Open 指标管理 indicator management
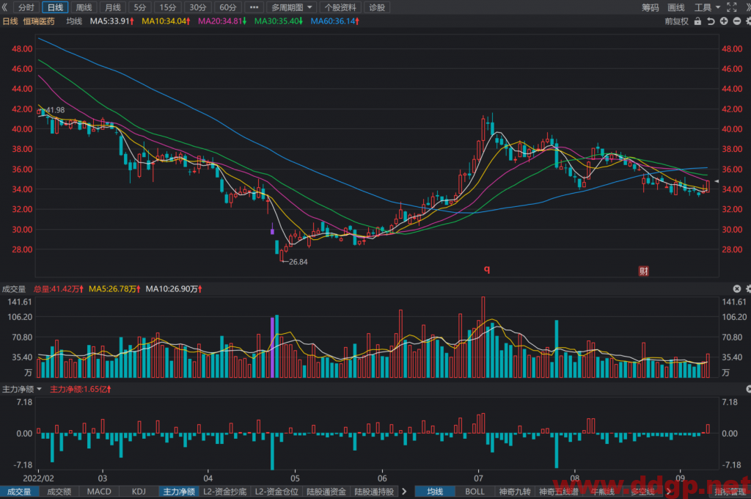Viewport: 751px width, 499px height. [730, 492]
